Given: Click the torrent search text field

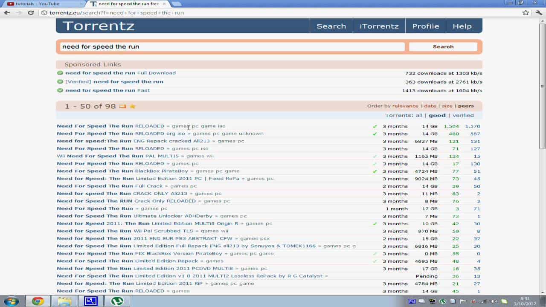Looking at the screenshot, I should (232, 47).
